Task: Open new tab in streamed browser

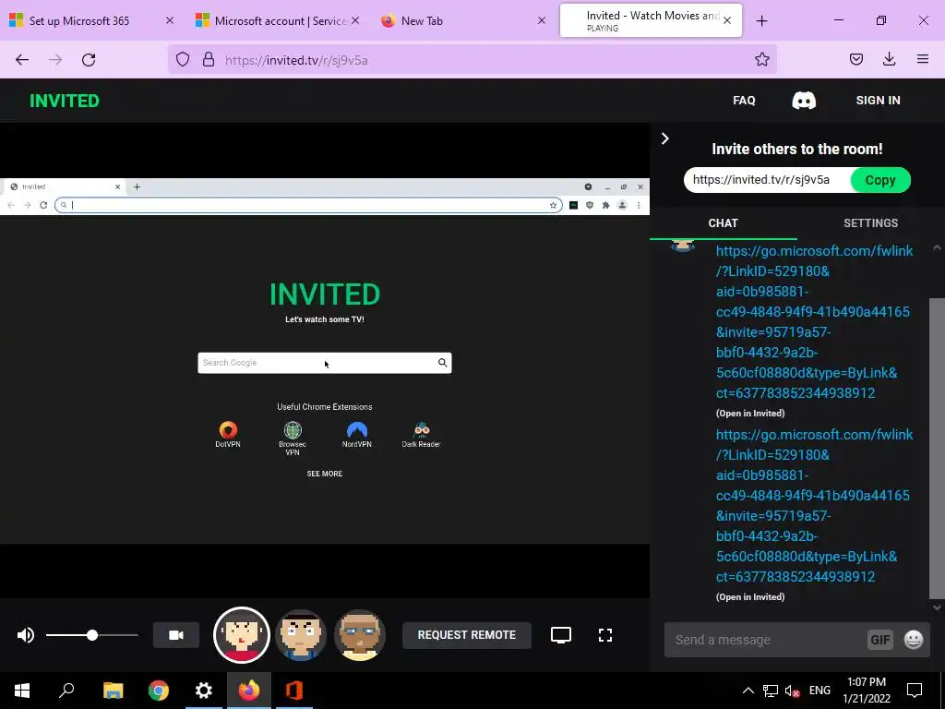Action: (137, 186)
